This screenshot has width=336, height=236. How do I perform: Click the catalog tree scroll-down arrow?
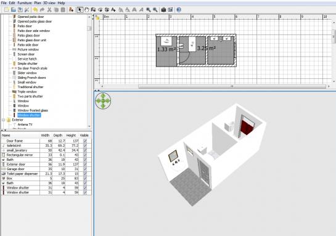tap(89, 126)
